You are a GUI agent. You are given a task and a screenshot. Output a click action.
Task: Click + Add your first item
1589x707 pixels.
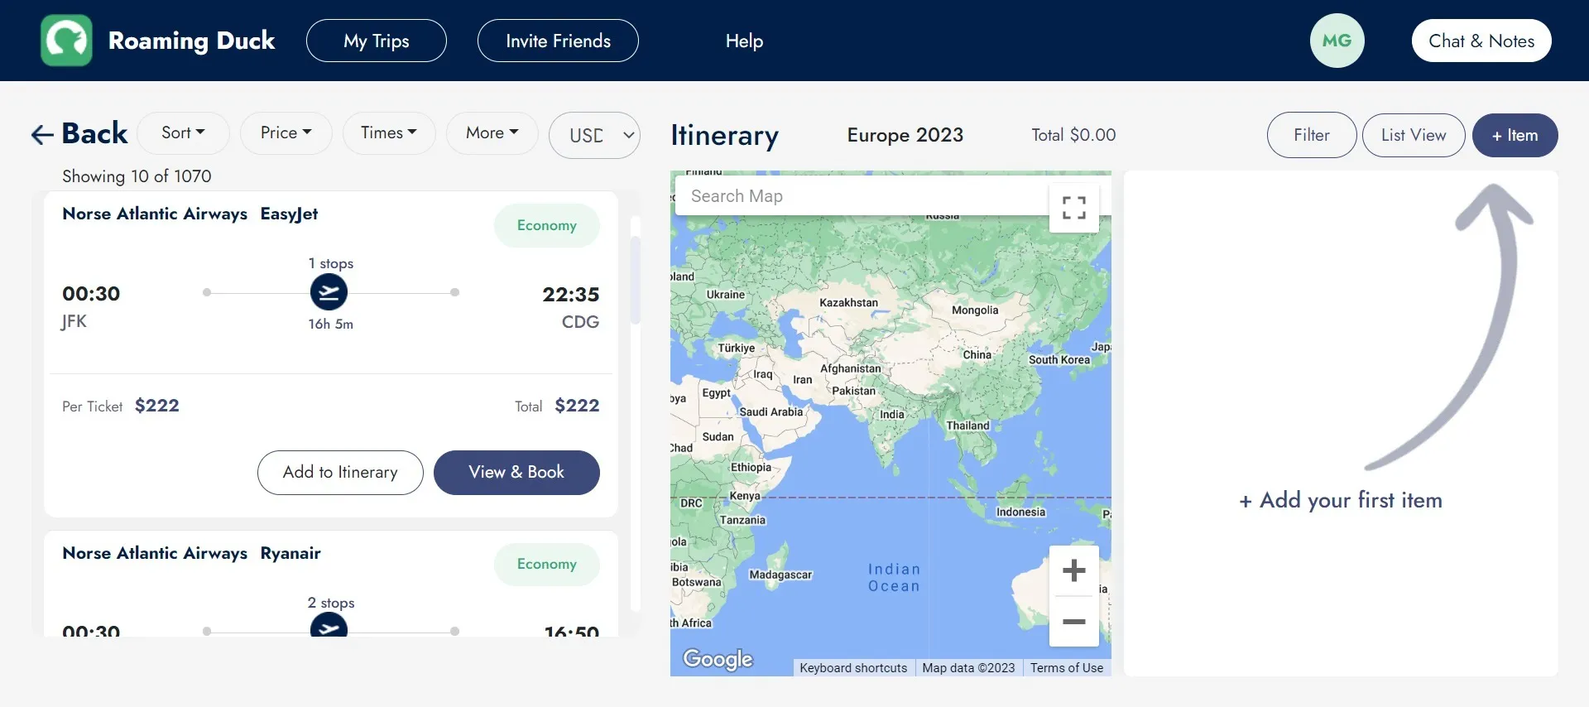click(x=1341, y=500)
